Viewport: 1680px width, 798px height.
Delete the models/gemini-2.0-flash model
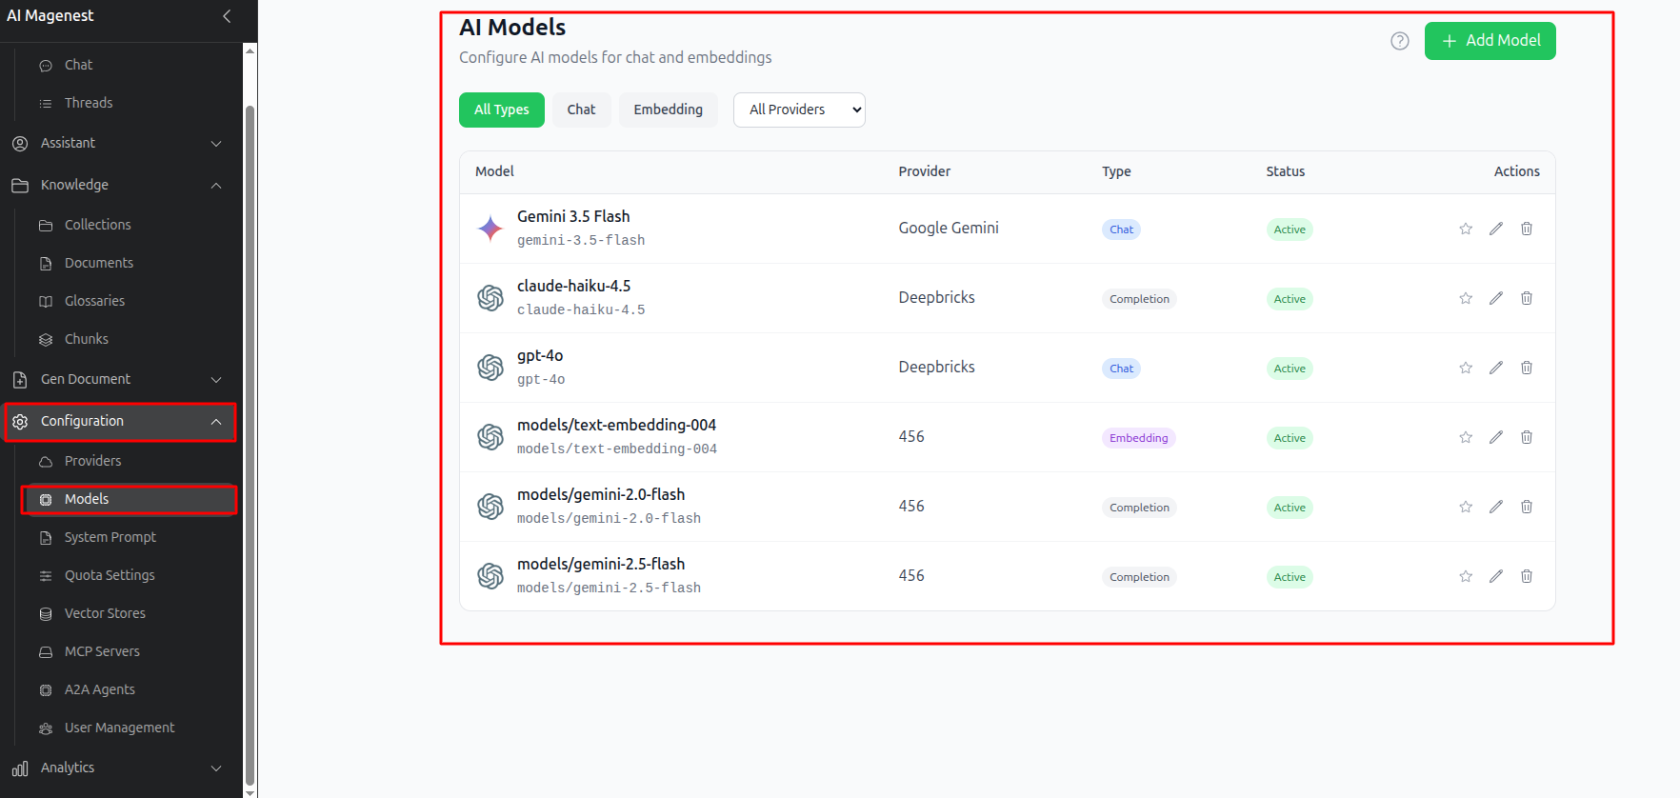[1527, 507]
